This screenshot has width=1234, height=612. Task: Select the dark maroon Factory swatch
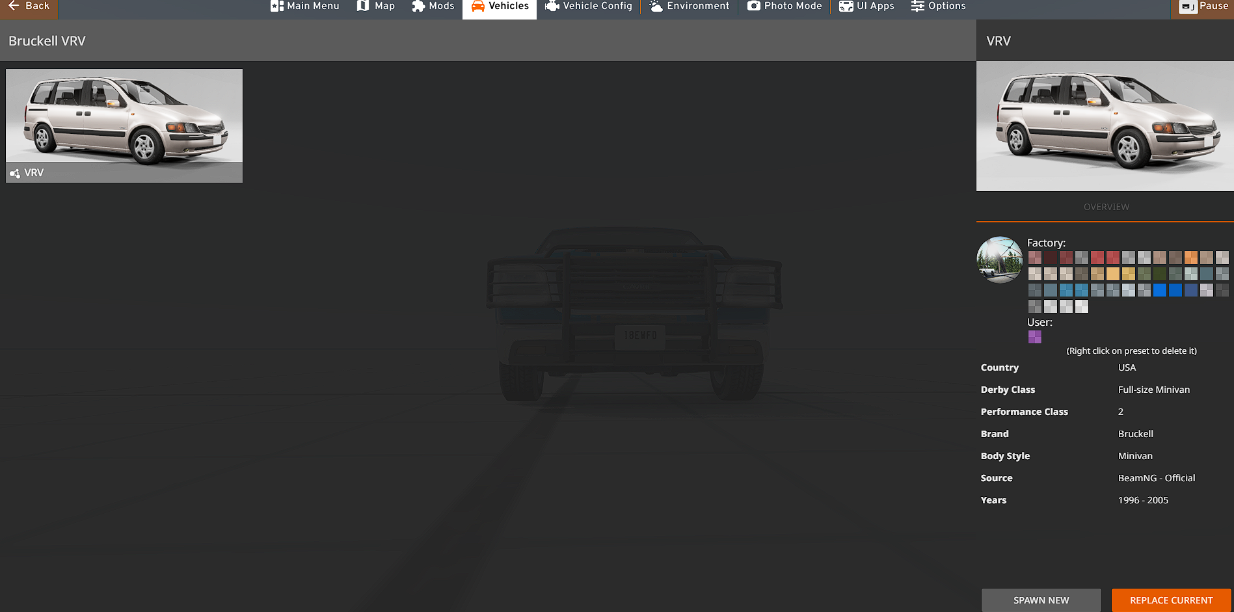point(1051,258)
